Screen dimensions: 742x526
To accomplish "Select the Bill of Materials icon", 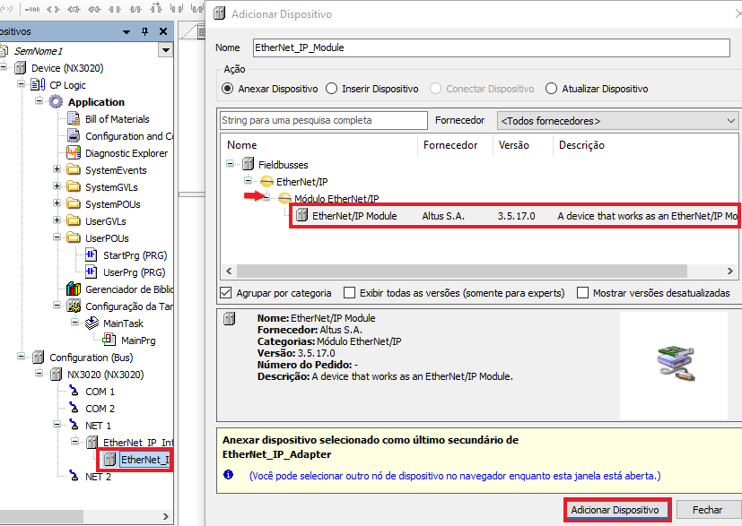I will pos(74,119).
